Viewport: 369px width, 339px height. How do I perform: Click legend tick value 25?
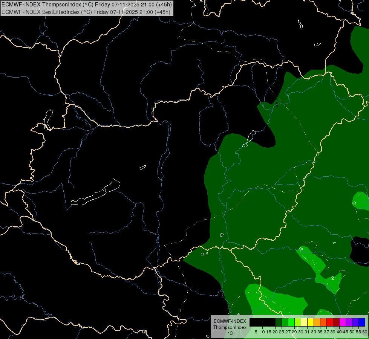pyautogui.click(x=282, y=332)
